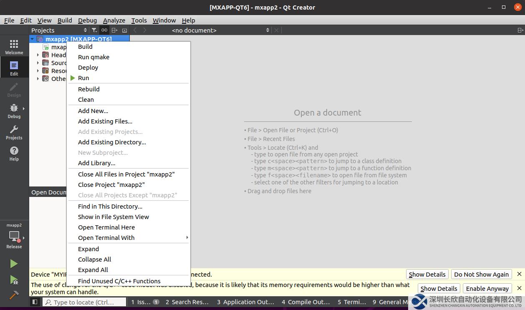The image size is (525, 310).
Task: Select Show in File System View
Action: click(129, 217)
